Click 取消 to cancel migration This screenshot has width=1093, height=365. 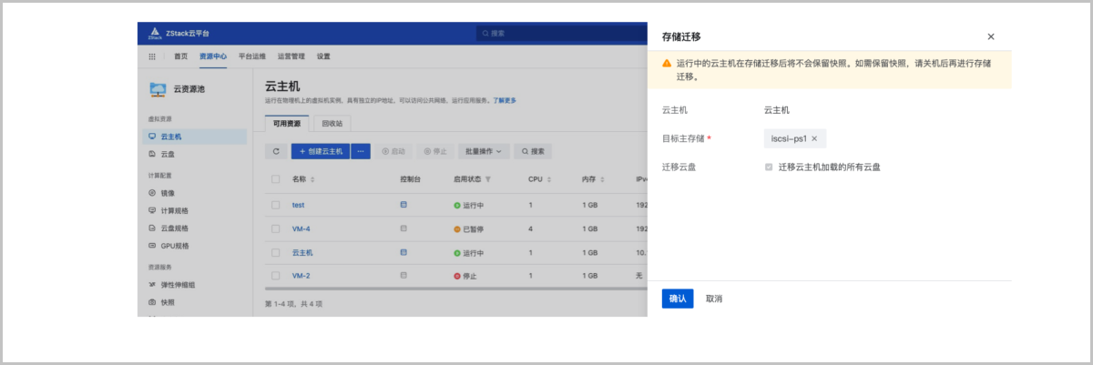click(714, 299)
